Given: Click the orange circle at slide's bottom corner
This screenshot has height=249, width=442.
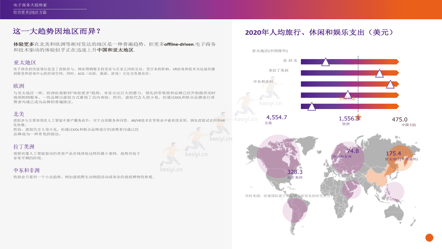Looking at the screenshot, I should [429, 238].
